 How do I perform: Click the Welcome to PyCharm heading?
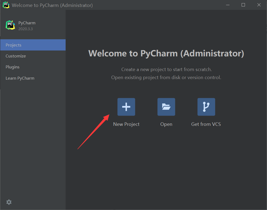[x=166, y=53]
